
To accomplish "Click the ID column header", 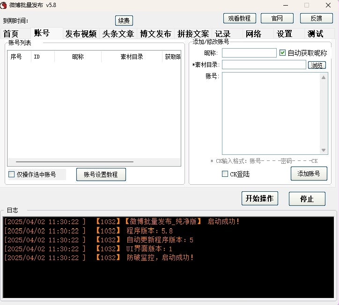I will pyautogui.click(x=43, y=57).
